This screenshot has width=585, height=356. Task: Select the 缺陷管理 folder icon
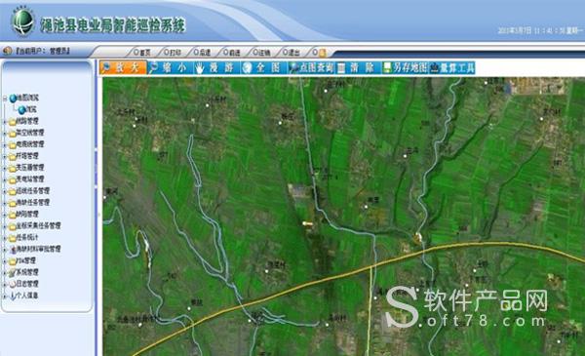tap(13, 215)
